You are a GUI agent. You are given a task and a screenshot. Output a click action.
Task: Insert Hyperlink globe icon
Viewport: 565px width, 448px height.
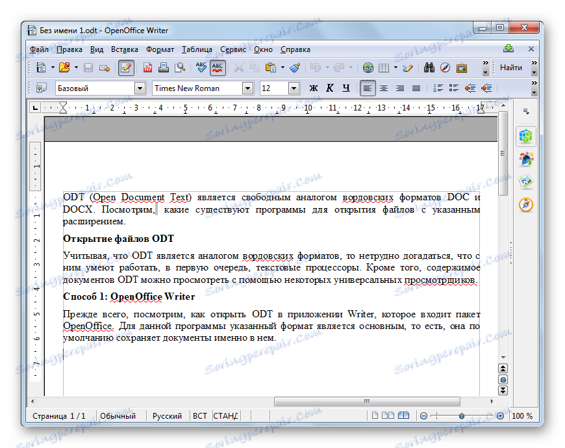point(368,68)
